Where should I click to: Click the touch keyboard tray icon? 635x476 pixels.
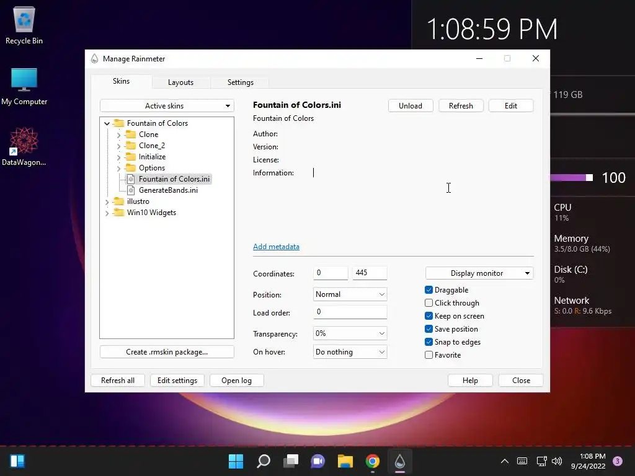(x=522, y=461)
